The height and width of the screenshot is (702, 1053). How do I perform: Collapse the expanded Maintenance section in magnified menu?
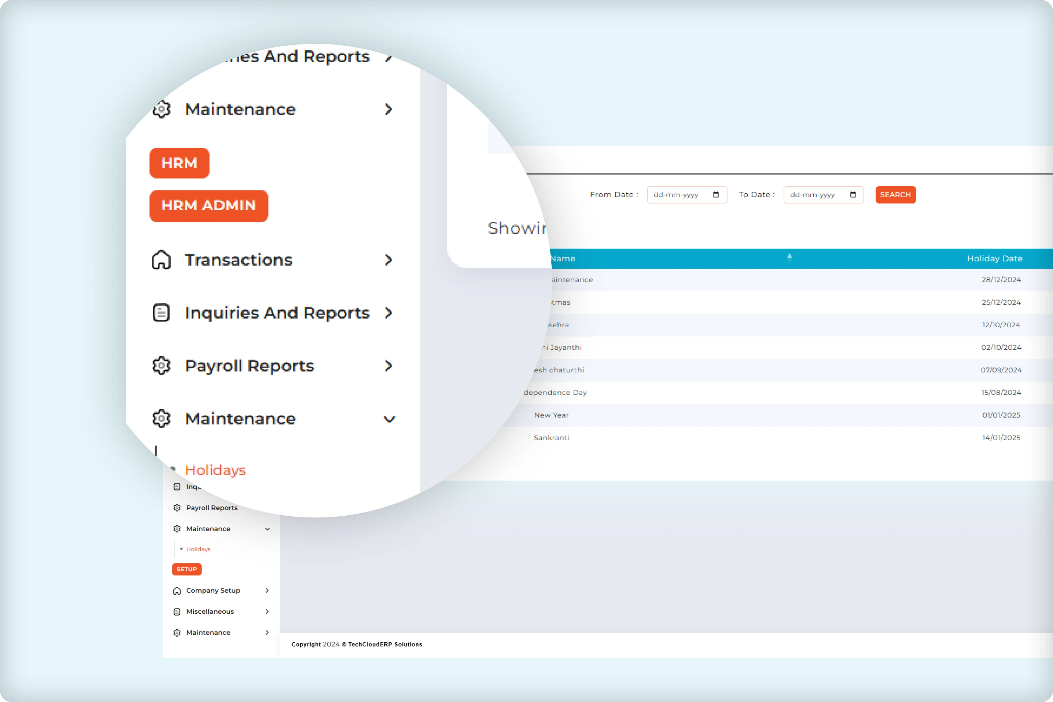pos(389,419)
